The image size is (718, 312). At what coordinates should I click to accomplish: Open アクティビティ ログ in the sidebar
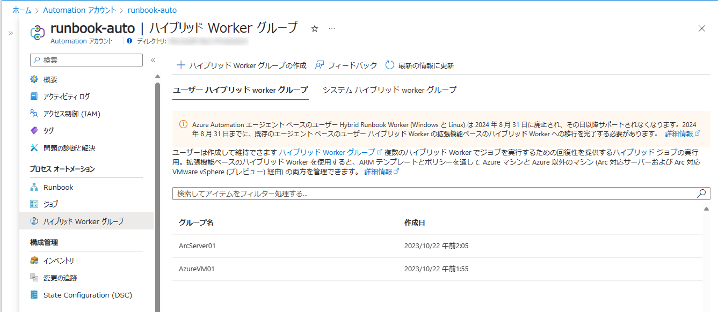pyautogui.click(x=67, y=96)
